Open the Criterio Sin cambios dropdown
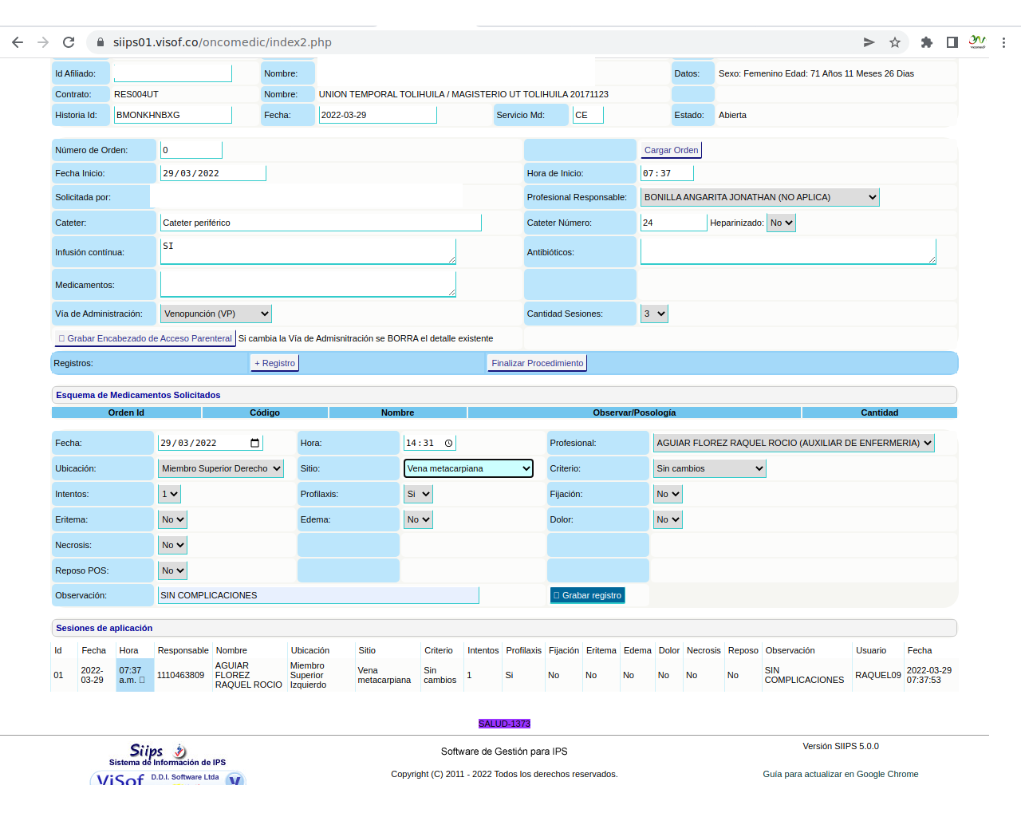The width and height of the screenshot is (1021, 817). point(709,468)
